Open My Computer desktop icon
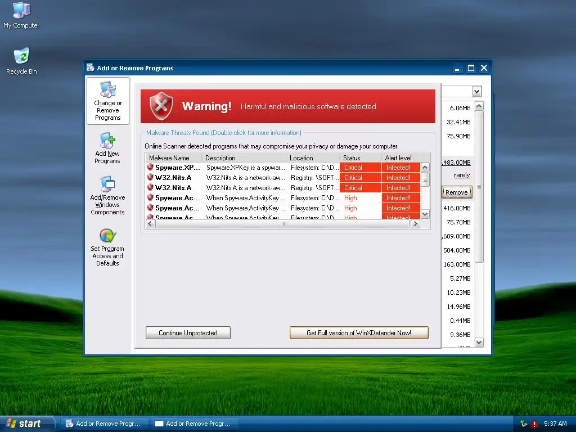This screenshot has height=432, width=576. [x=21, y=15]
